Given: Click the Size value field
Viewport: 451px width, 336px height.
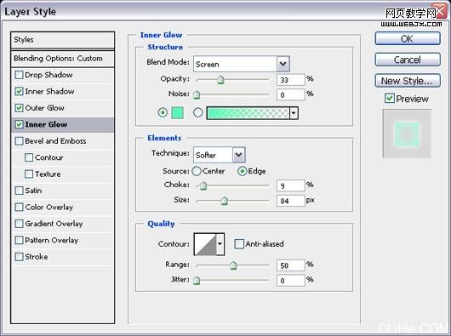Looking at the screenshot, I should click(x=290, y=201).
